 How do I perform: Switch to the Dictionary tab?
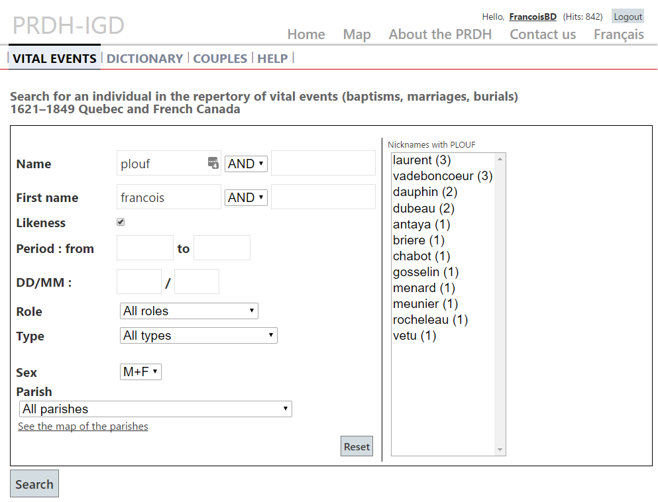[144, 58]
